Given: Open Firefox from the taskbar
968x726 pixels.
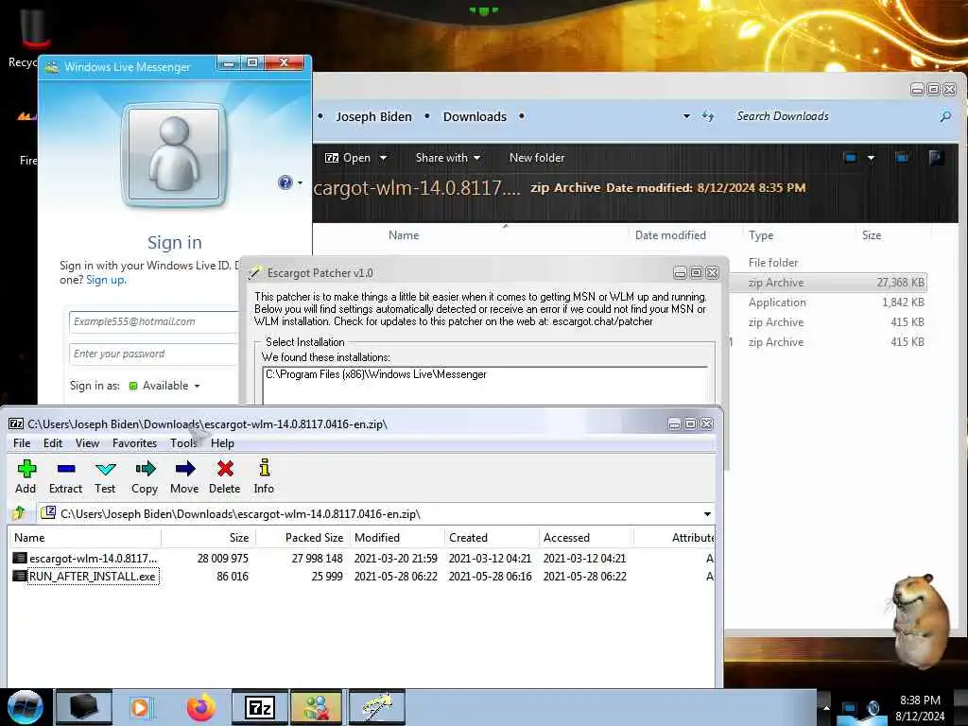Looking at the screenshot, I should [200, 707].
